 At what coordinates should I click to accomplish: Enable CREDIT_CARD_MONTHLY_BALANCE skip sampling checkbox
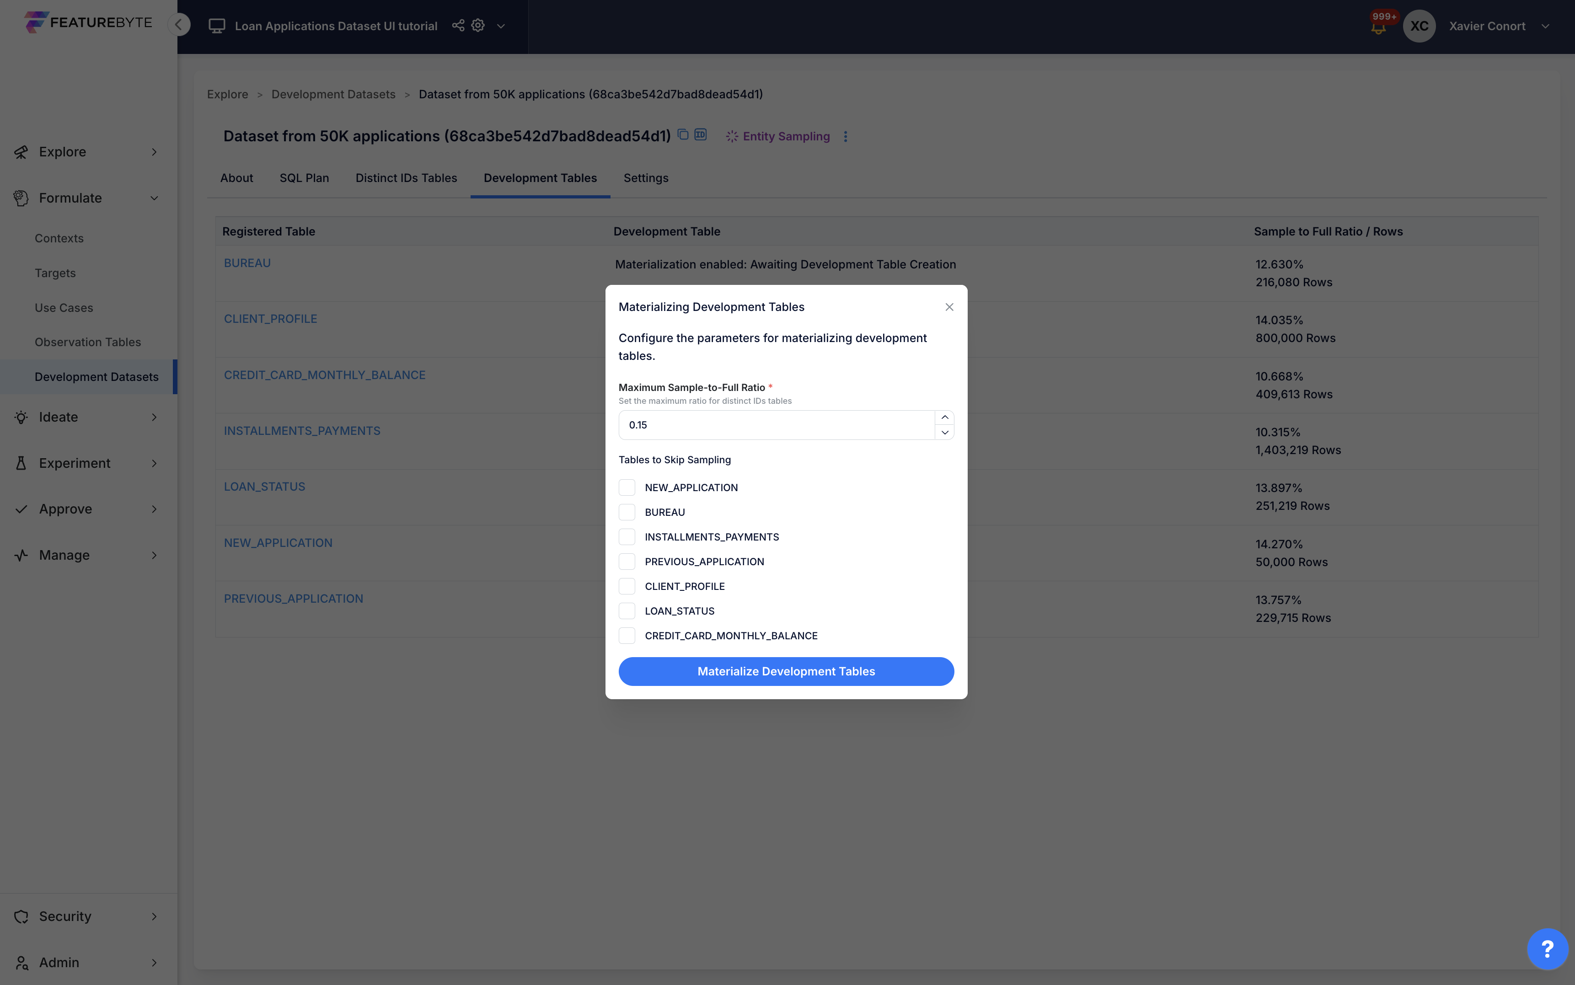627,636
